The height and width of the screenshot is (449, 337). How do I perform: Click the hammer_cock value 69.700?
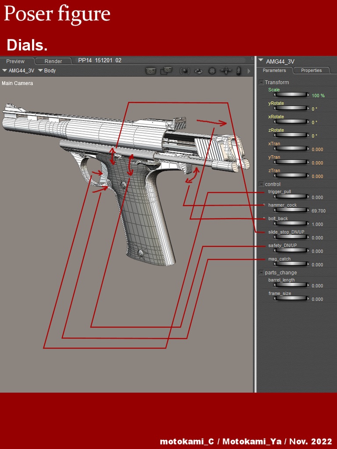point(319,211)
